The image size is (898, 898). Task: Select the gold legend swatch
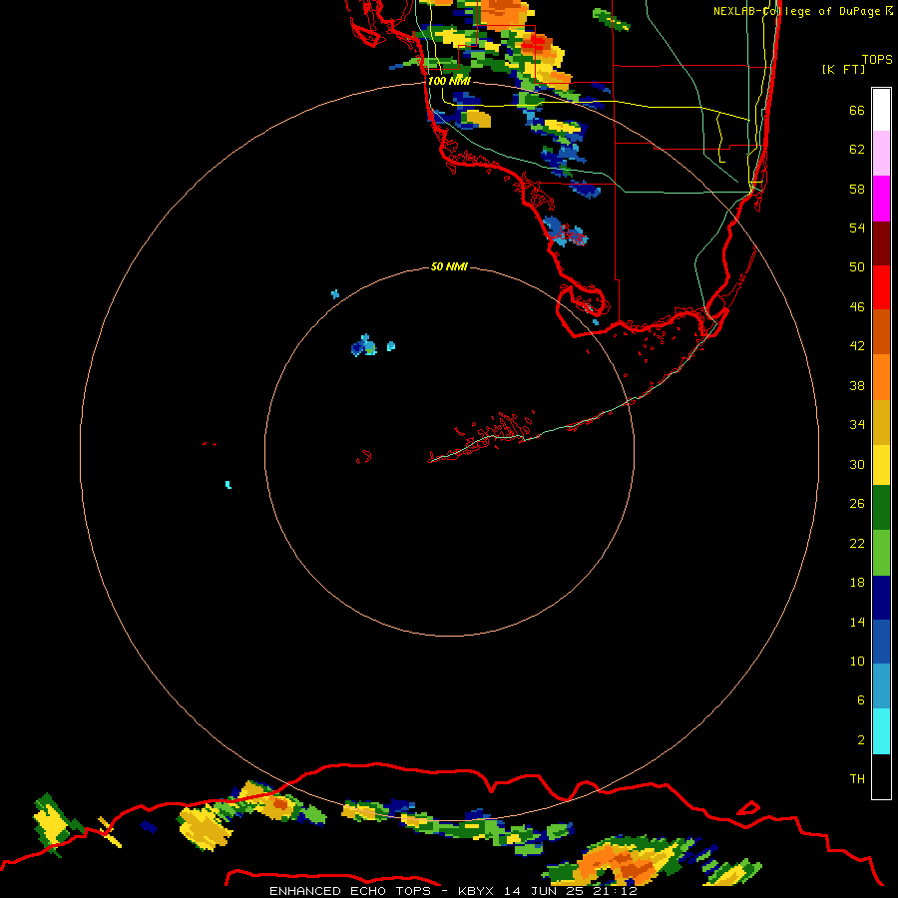[x=881, y=422]
